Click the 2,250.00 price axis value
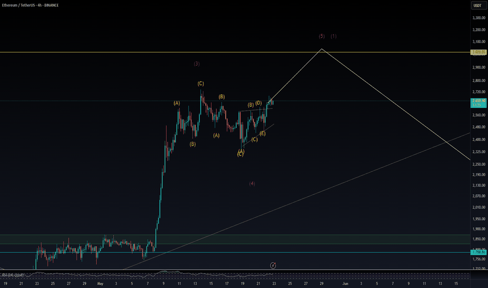 (x=479, y=164)
